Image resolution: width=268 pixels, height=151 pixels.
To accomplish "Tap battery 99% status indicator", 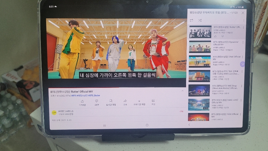I will coord(241,7).
